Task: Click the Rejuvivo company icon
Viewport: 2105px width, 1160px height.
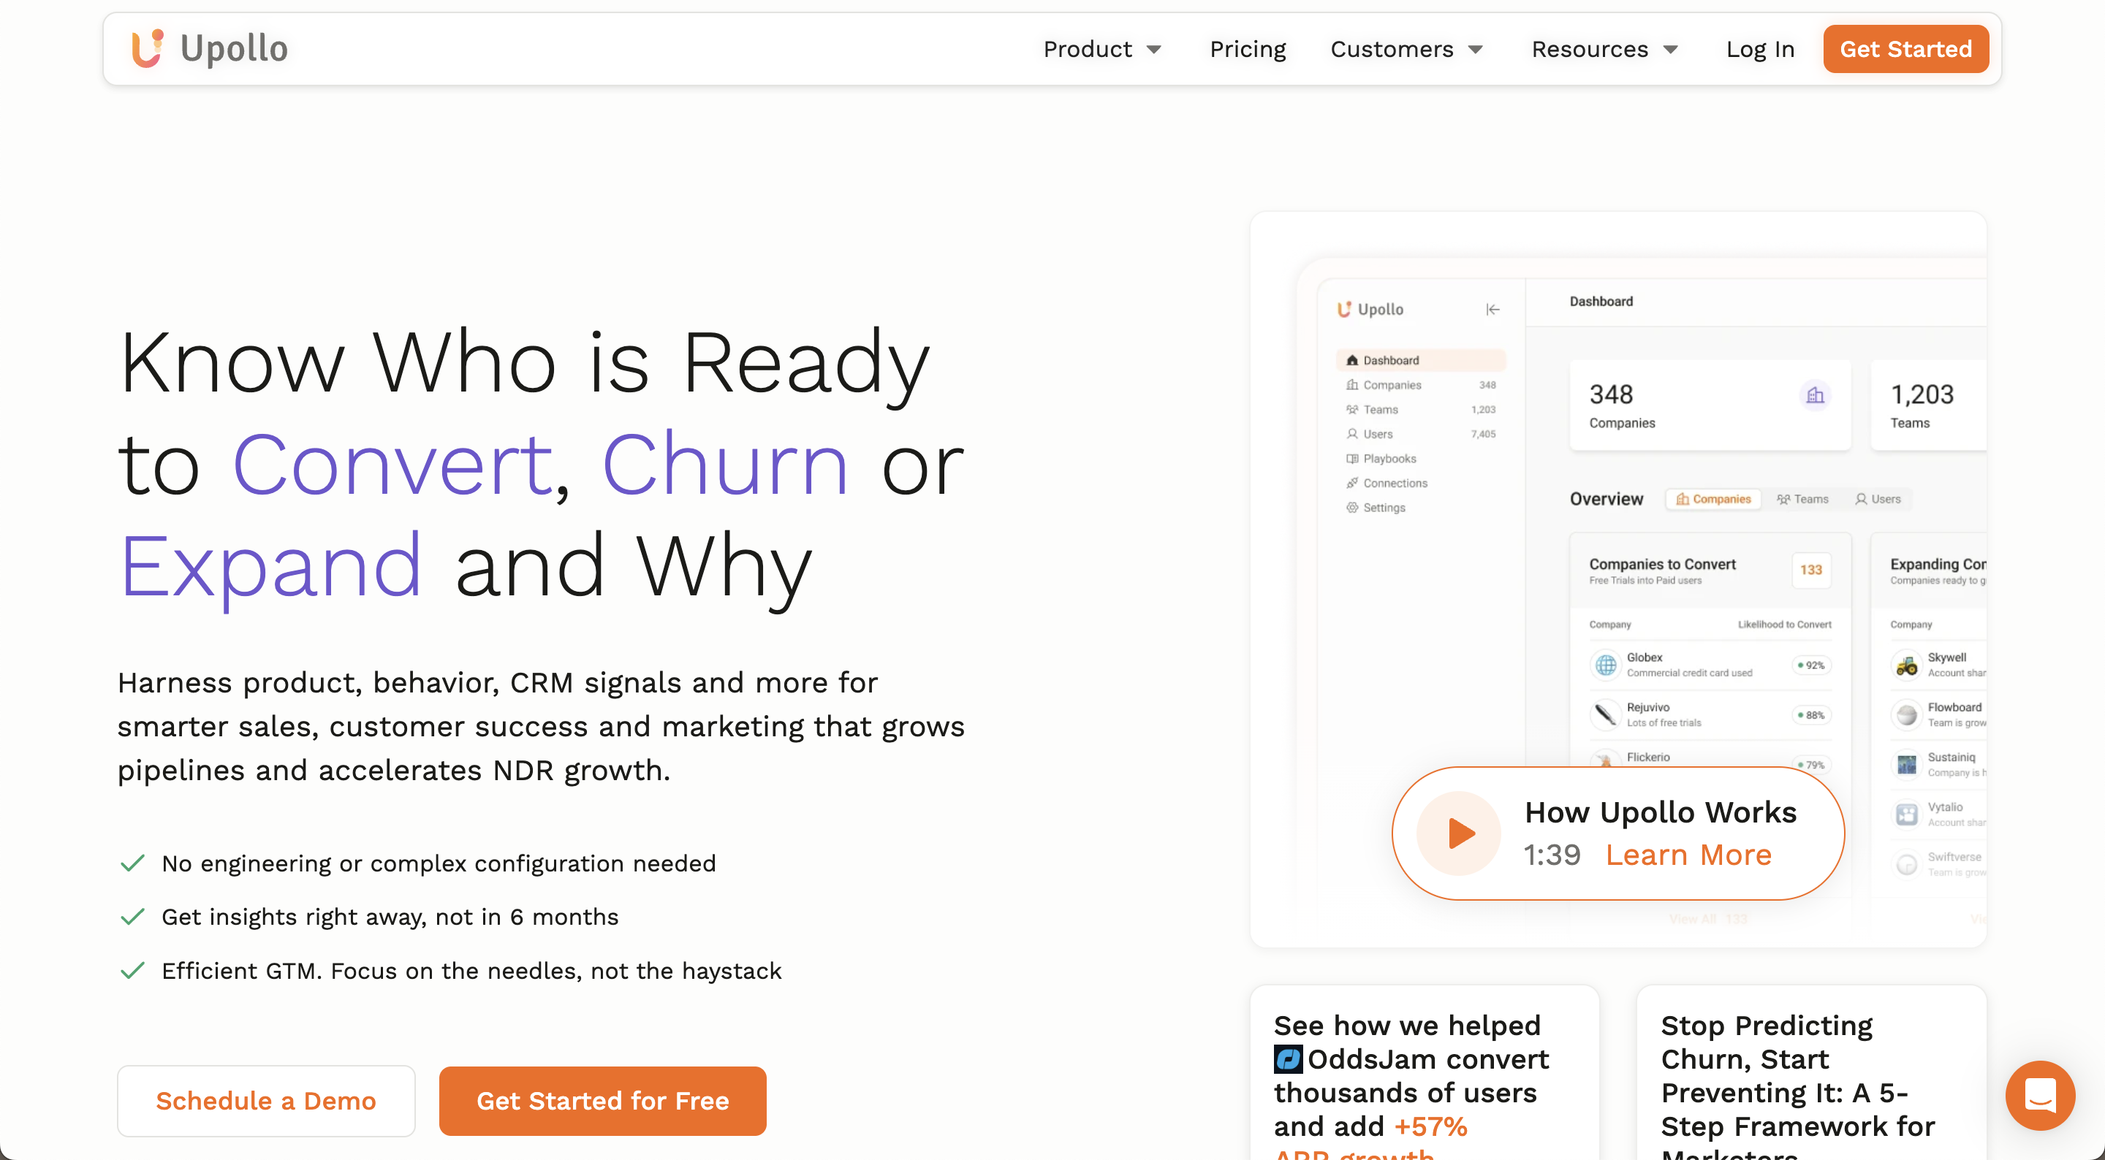Action: [x=1606, y=715]
